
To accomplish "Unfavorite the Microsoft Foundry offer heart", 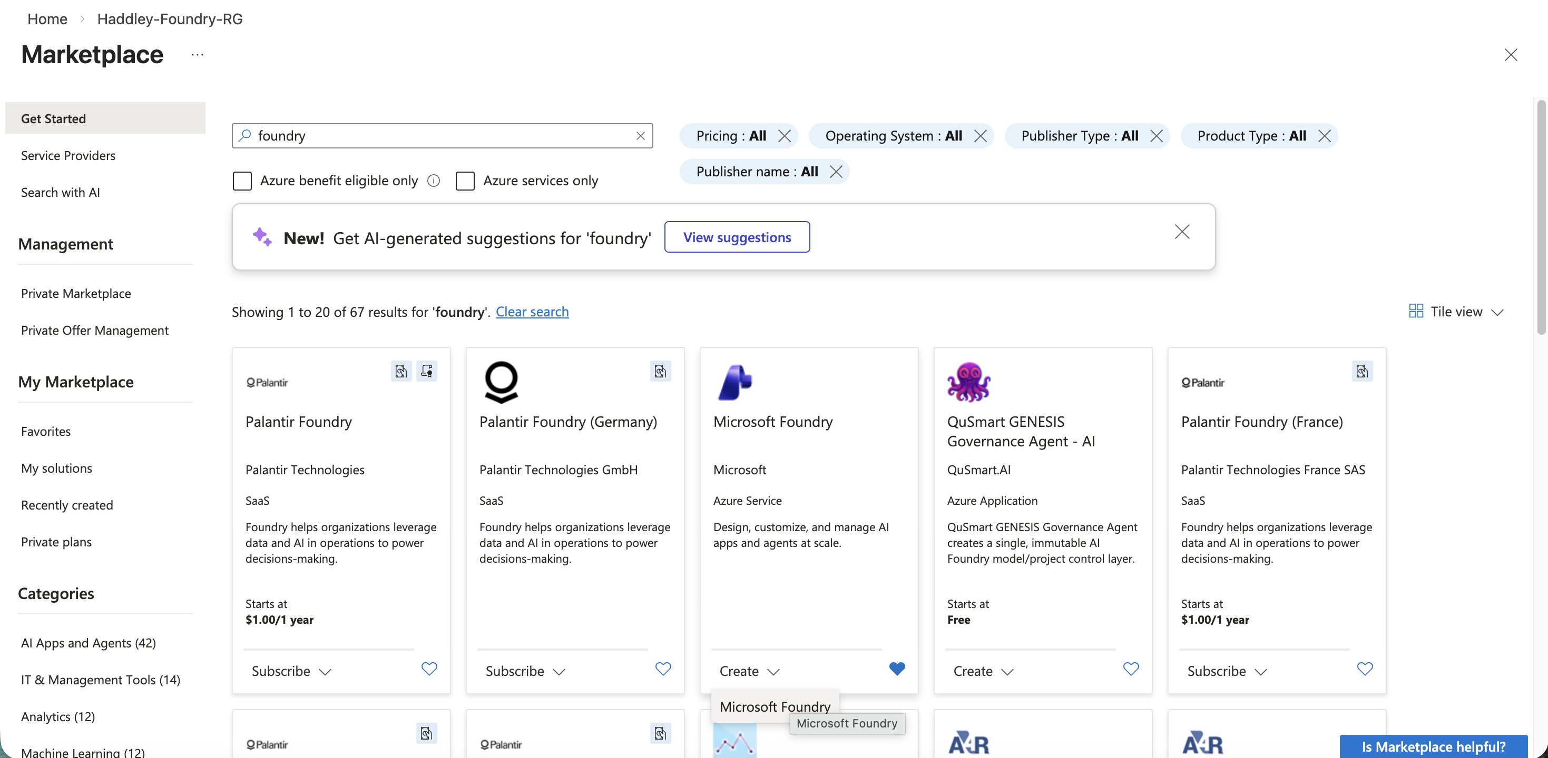I will point(897,669).
